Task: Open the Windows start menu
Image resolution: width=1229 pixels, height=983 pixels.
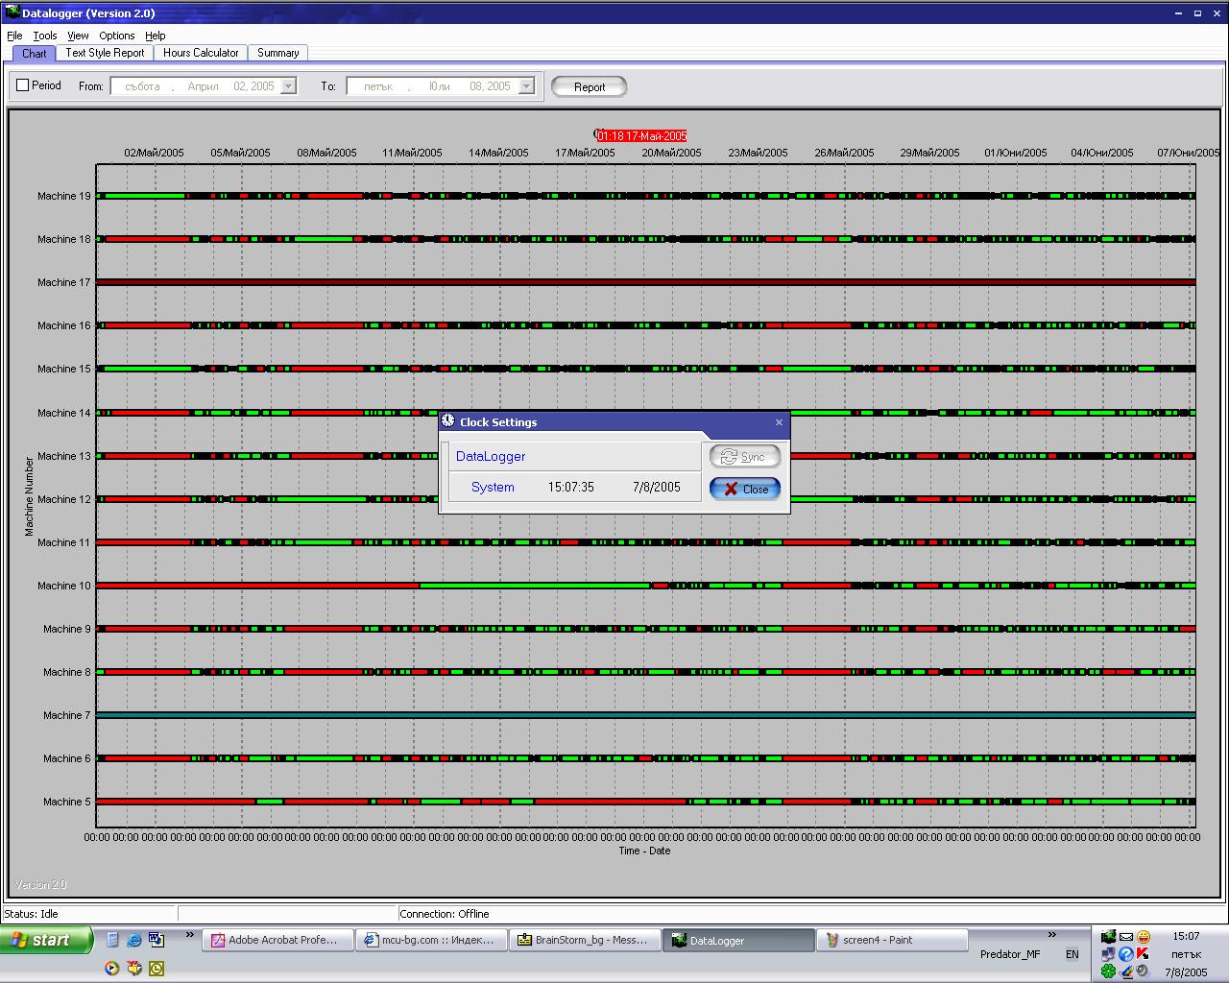Action: (46, 940)
